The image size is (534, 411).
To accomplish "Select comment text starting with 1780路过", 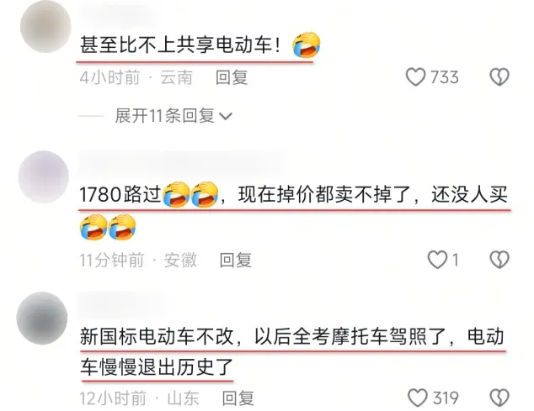I will click(x=294, y=211).
